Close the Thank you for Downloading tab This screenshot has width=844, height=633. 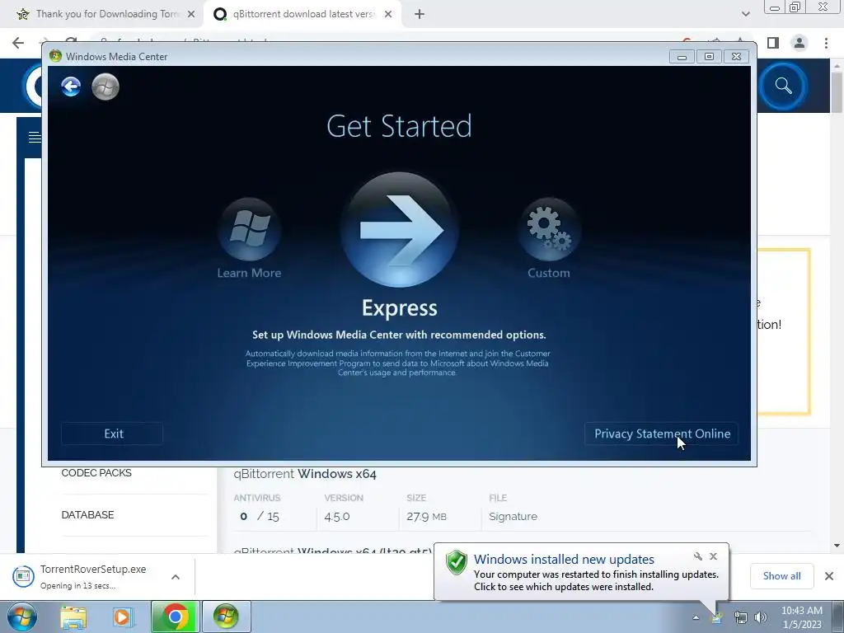[x=191, y=15]
